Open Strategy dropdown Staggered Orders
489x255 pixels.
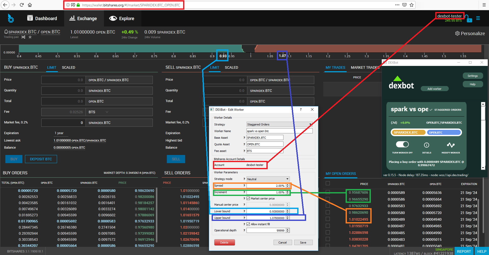pyautogui.click(x=279, y=124)
